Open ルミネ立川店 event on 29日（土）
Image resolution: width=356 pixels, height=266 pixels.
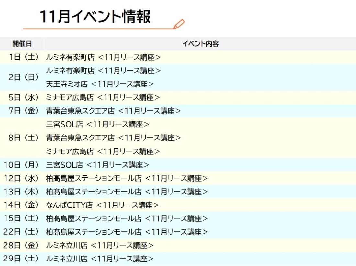100,259
